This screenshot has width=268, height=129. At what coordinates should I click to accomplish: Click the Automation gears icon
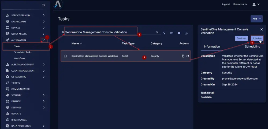(x=8, y=40)
